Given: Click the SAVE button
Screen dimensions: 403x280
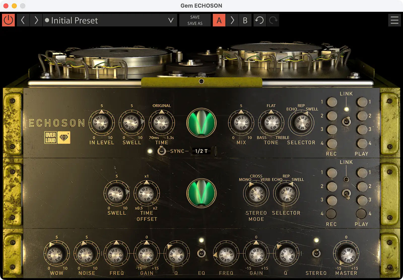Looking at the screenshot, I should pos(195,17).
